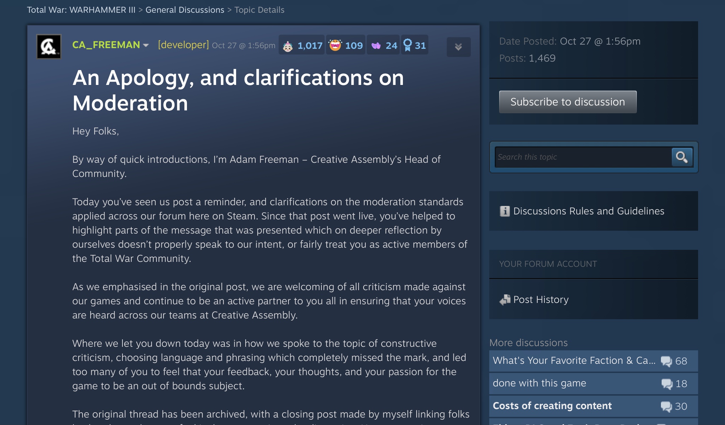Click the Topic Details breadcrumb text
Viewport: 725px width, 425px height.
(x=259, y=10)
